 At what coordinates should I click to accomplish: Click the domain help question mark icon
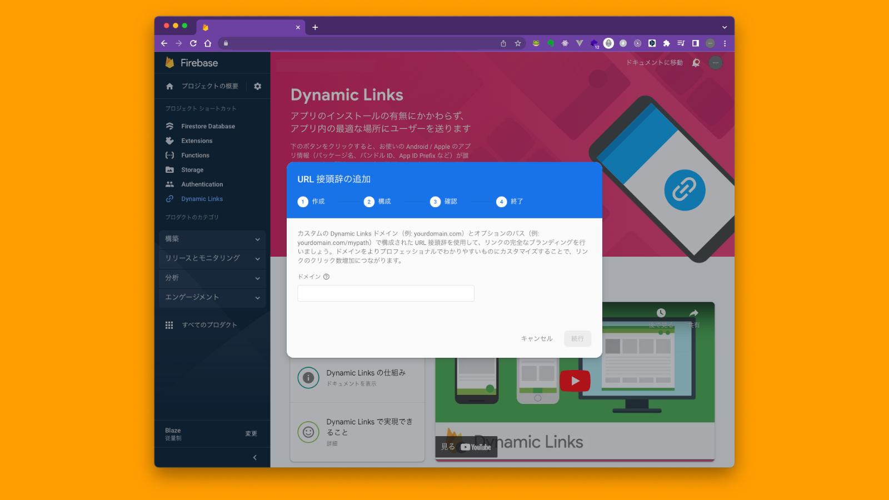pyautogui.click(x=326, y=277)
